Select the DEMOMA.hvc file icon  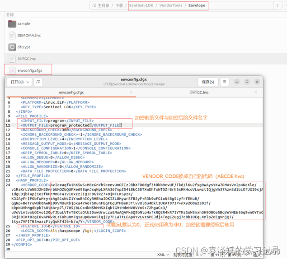[x=12, y=36]
